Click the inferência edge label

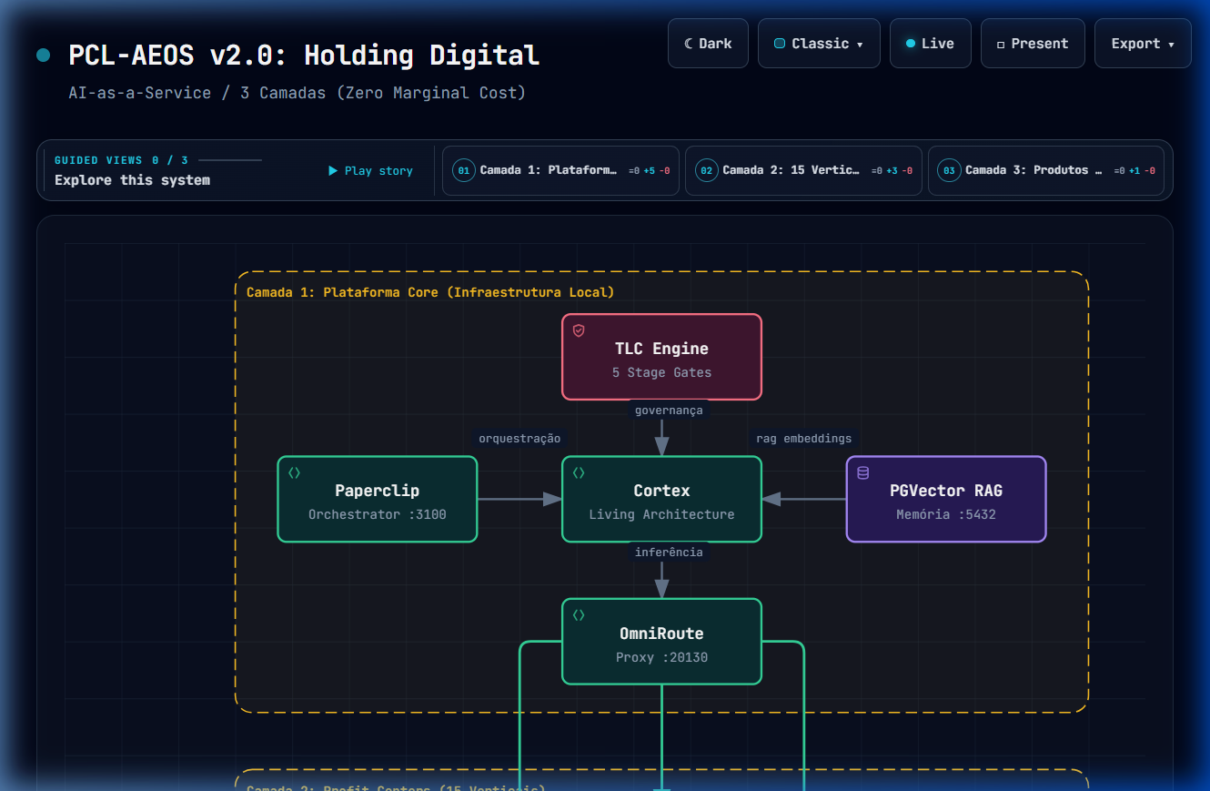tap(669, 553)
